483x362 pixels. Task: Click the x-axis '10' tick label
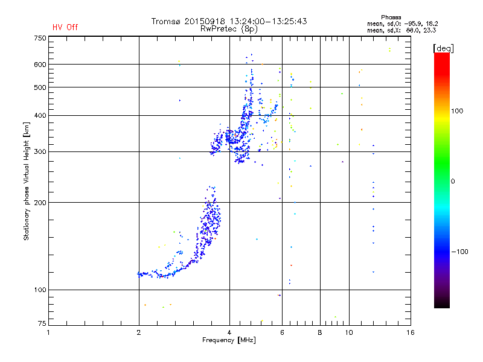tap(349, 332)
